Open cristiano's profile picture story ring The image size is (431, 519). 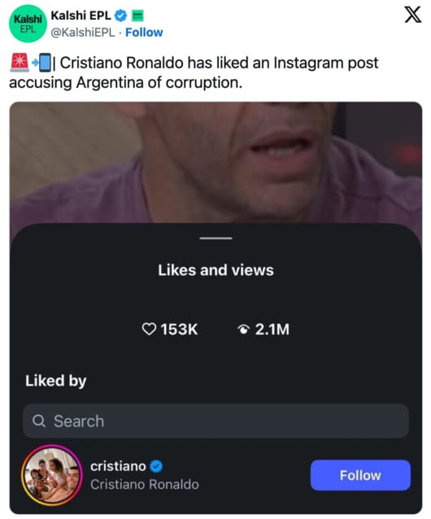pos(51,475)
